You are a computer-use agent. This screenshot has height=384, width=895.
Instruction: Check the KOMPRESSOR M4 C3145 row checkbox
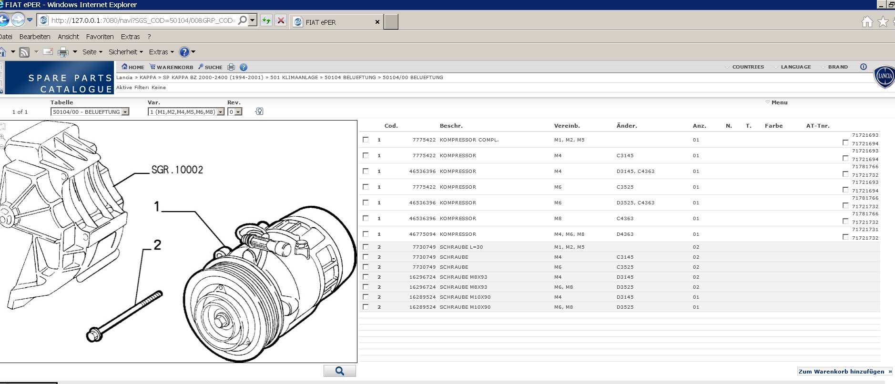[x=366, y=155]
